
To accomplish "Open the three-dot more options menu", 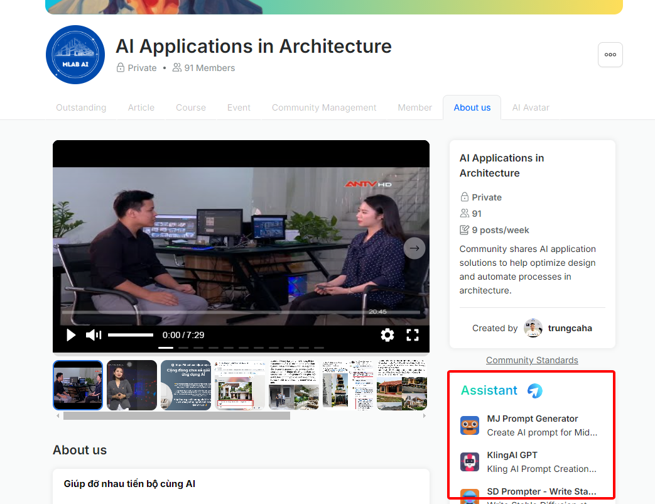I will pos(610,55).
